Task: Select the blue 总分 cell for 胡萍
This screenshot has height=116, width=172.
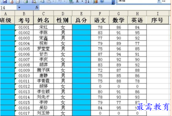Action: click(x=82, y=65)
